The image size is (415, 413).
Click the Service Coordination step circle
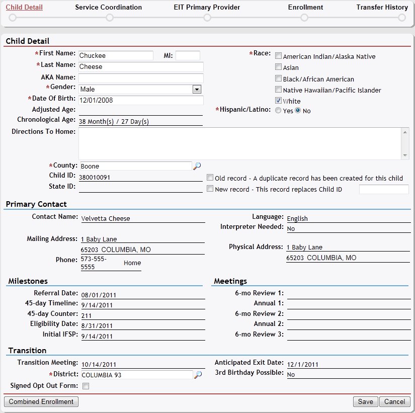[x=109, y=18]
